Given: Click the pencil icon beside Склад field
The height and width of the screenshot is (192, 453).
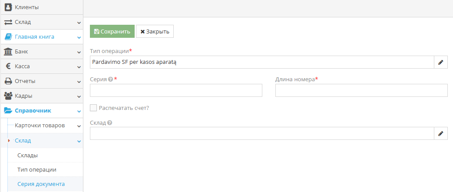Looking at the screenshot, I should pos(440,133).
